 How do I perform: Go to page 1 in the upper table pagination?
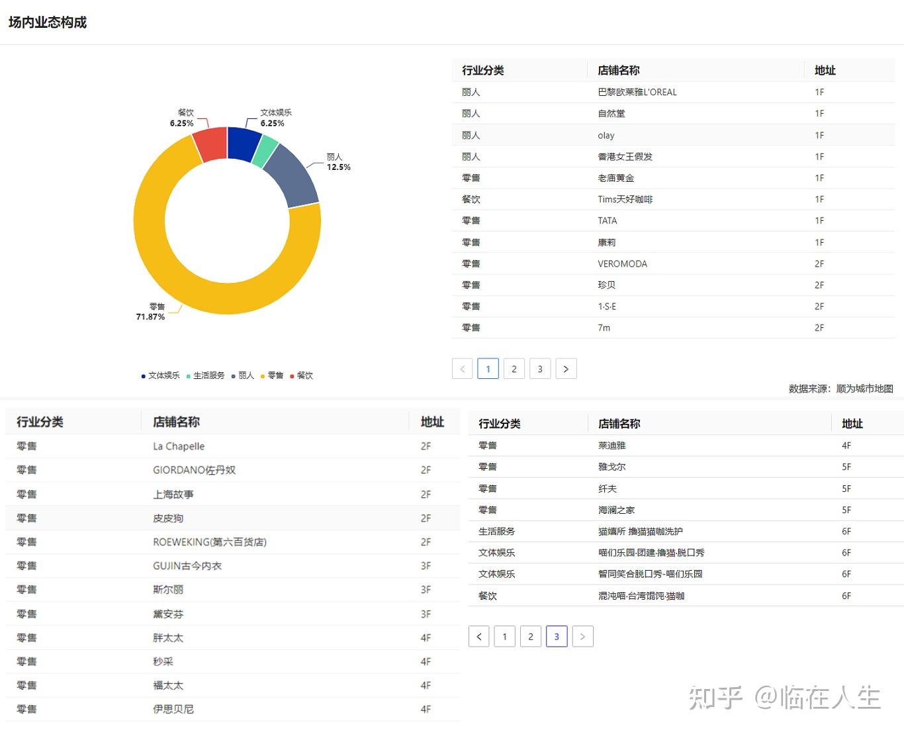[x=488, y=368]
